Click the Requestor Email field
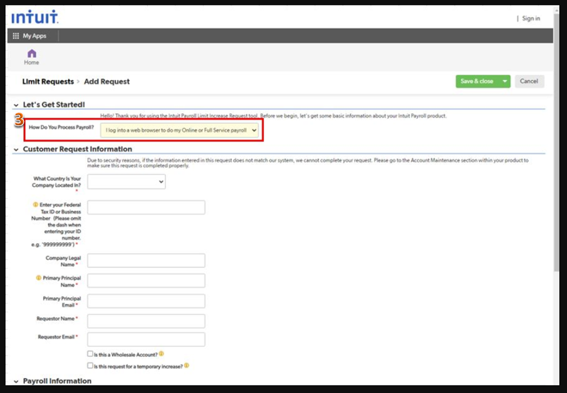 (x=146, y=339)
